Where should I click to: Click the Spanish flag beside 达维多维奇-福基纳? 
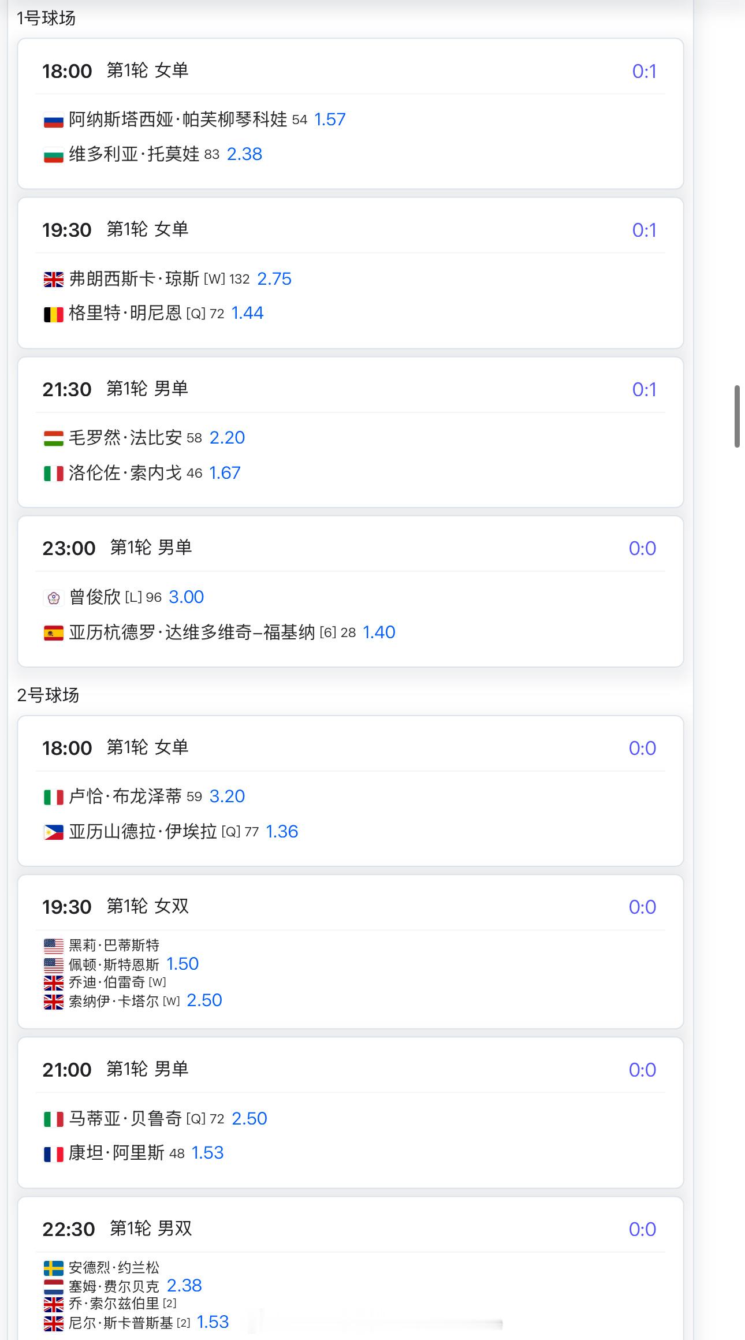click(54, 634)
